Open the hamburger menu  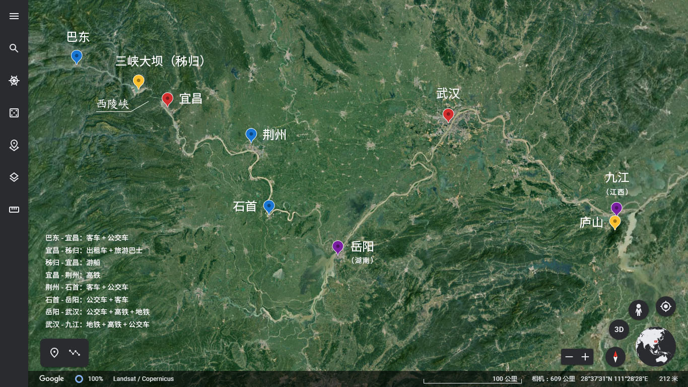coord(14,16)
